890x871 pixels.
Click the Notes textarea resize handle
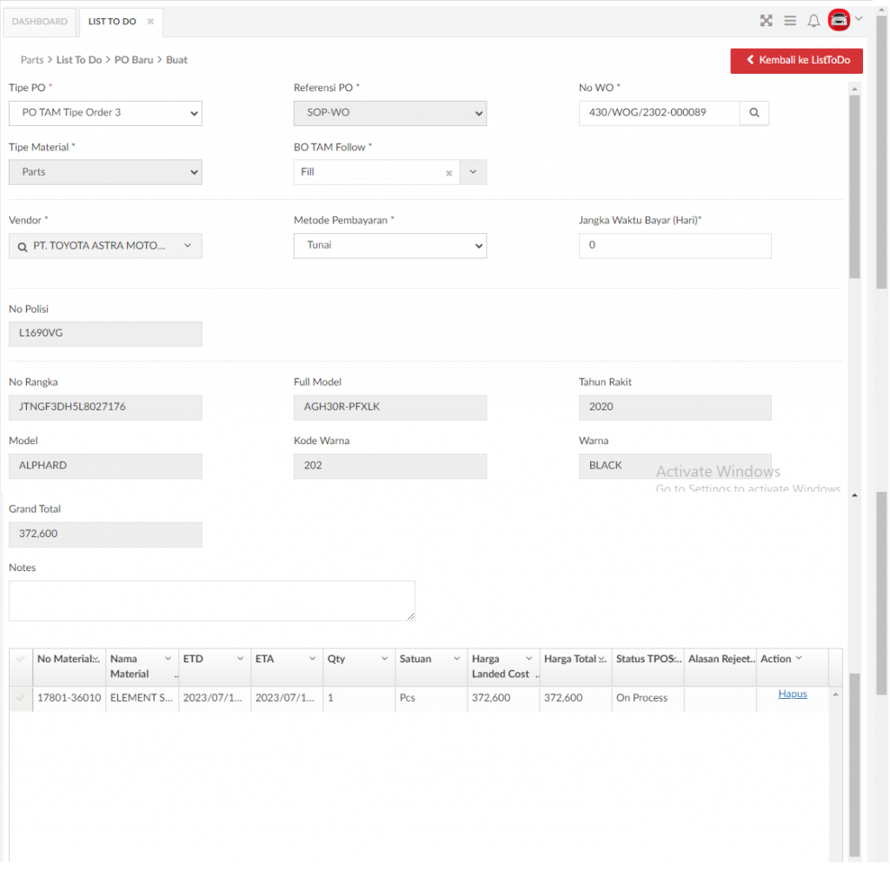(x=411, y=616)
